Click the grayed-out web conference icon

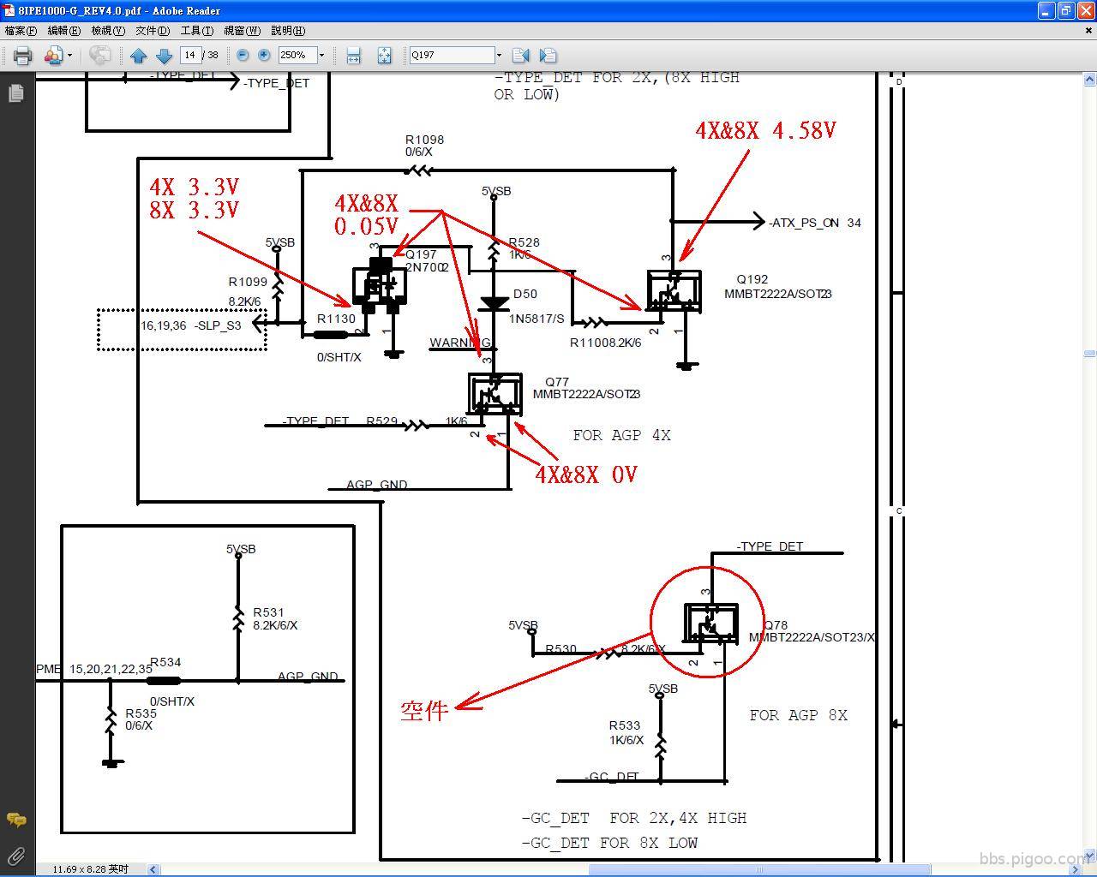pos(100,56)
